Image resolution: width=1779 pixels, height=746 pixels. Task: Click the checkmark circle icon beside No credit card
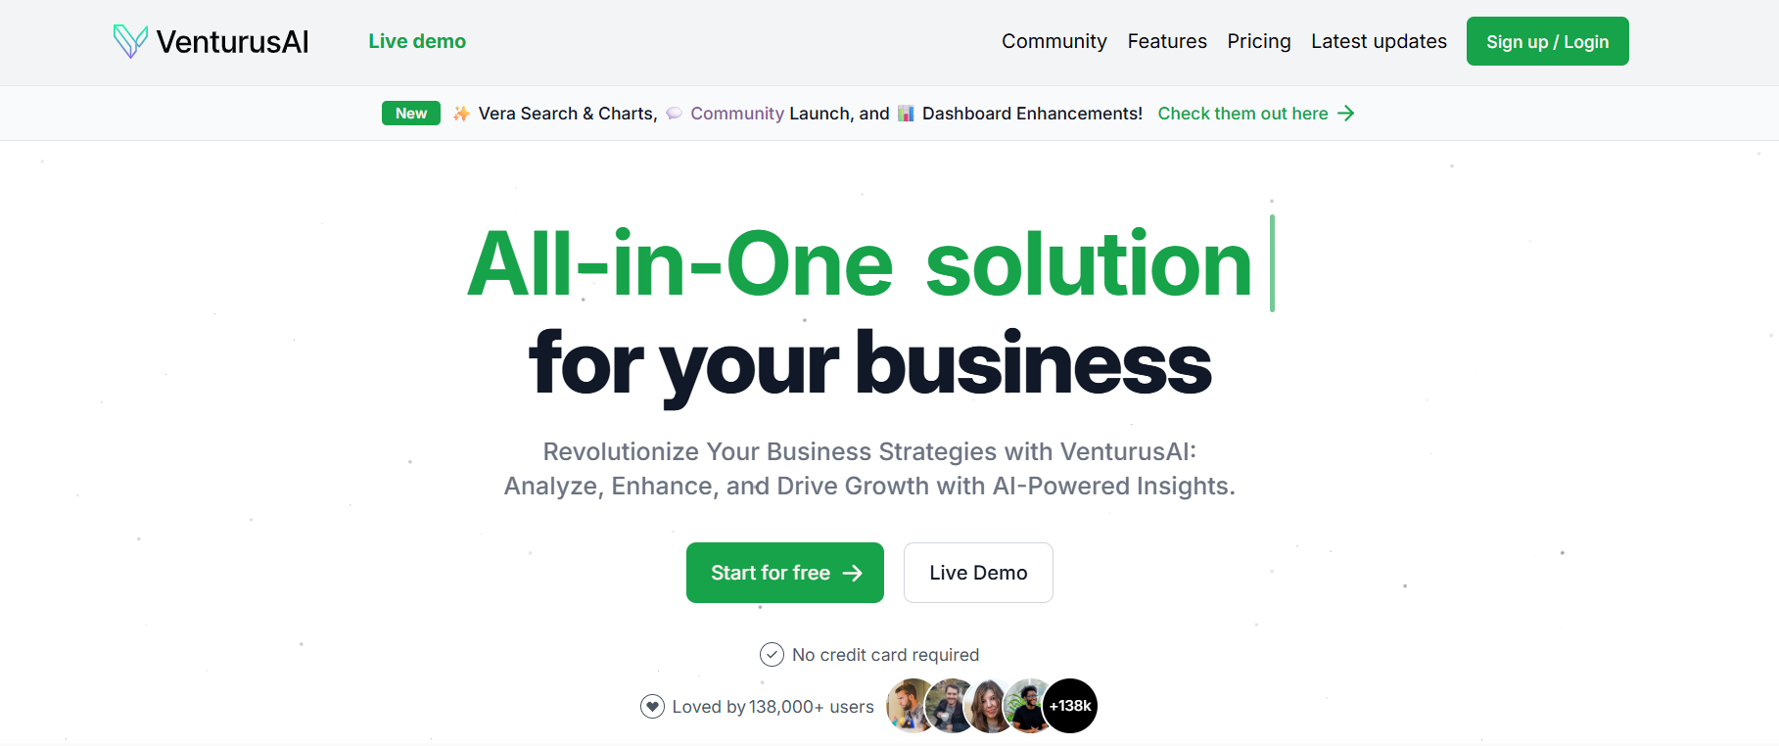(x=772, y=654)
